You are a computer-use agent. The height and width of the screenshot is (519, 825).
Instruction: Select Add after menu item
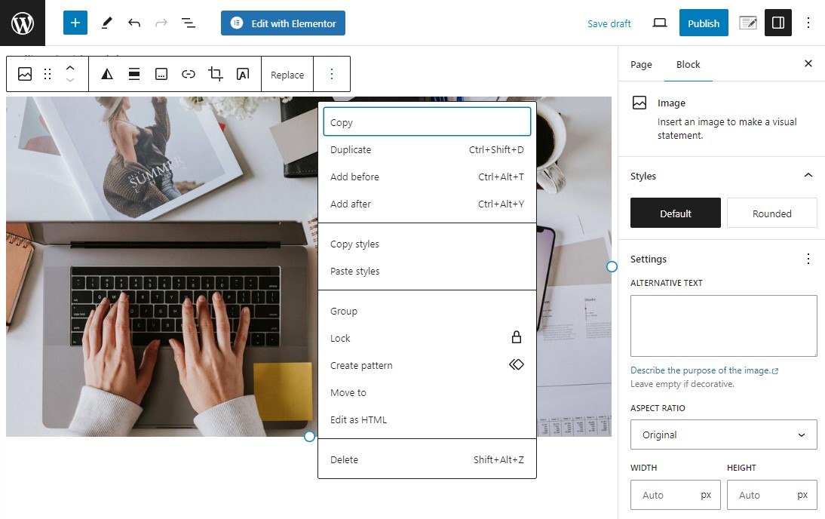[428, 204]
